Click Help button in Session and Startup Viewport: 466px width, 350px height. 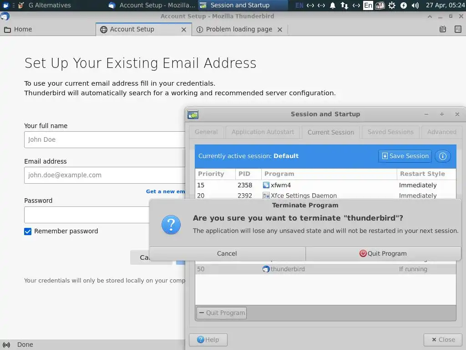pyautogui.click(x=208, y=340)
